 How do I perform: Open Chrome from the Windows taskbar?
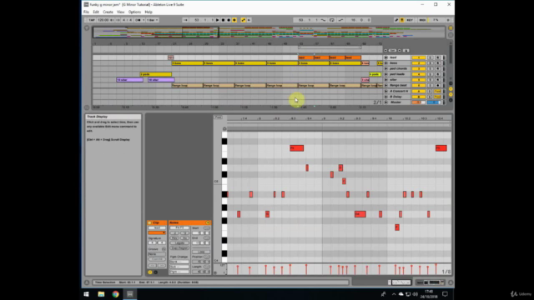coord(115,294)
